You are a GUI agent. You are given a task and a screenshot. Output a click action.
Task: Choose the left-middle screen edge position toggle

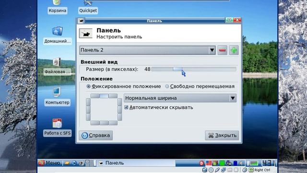tap(88, 110)
